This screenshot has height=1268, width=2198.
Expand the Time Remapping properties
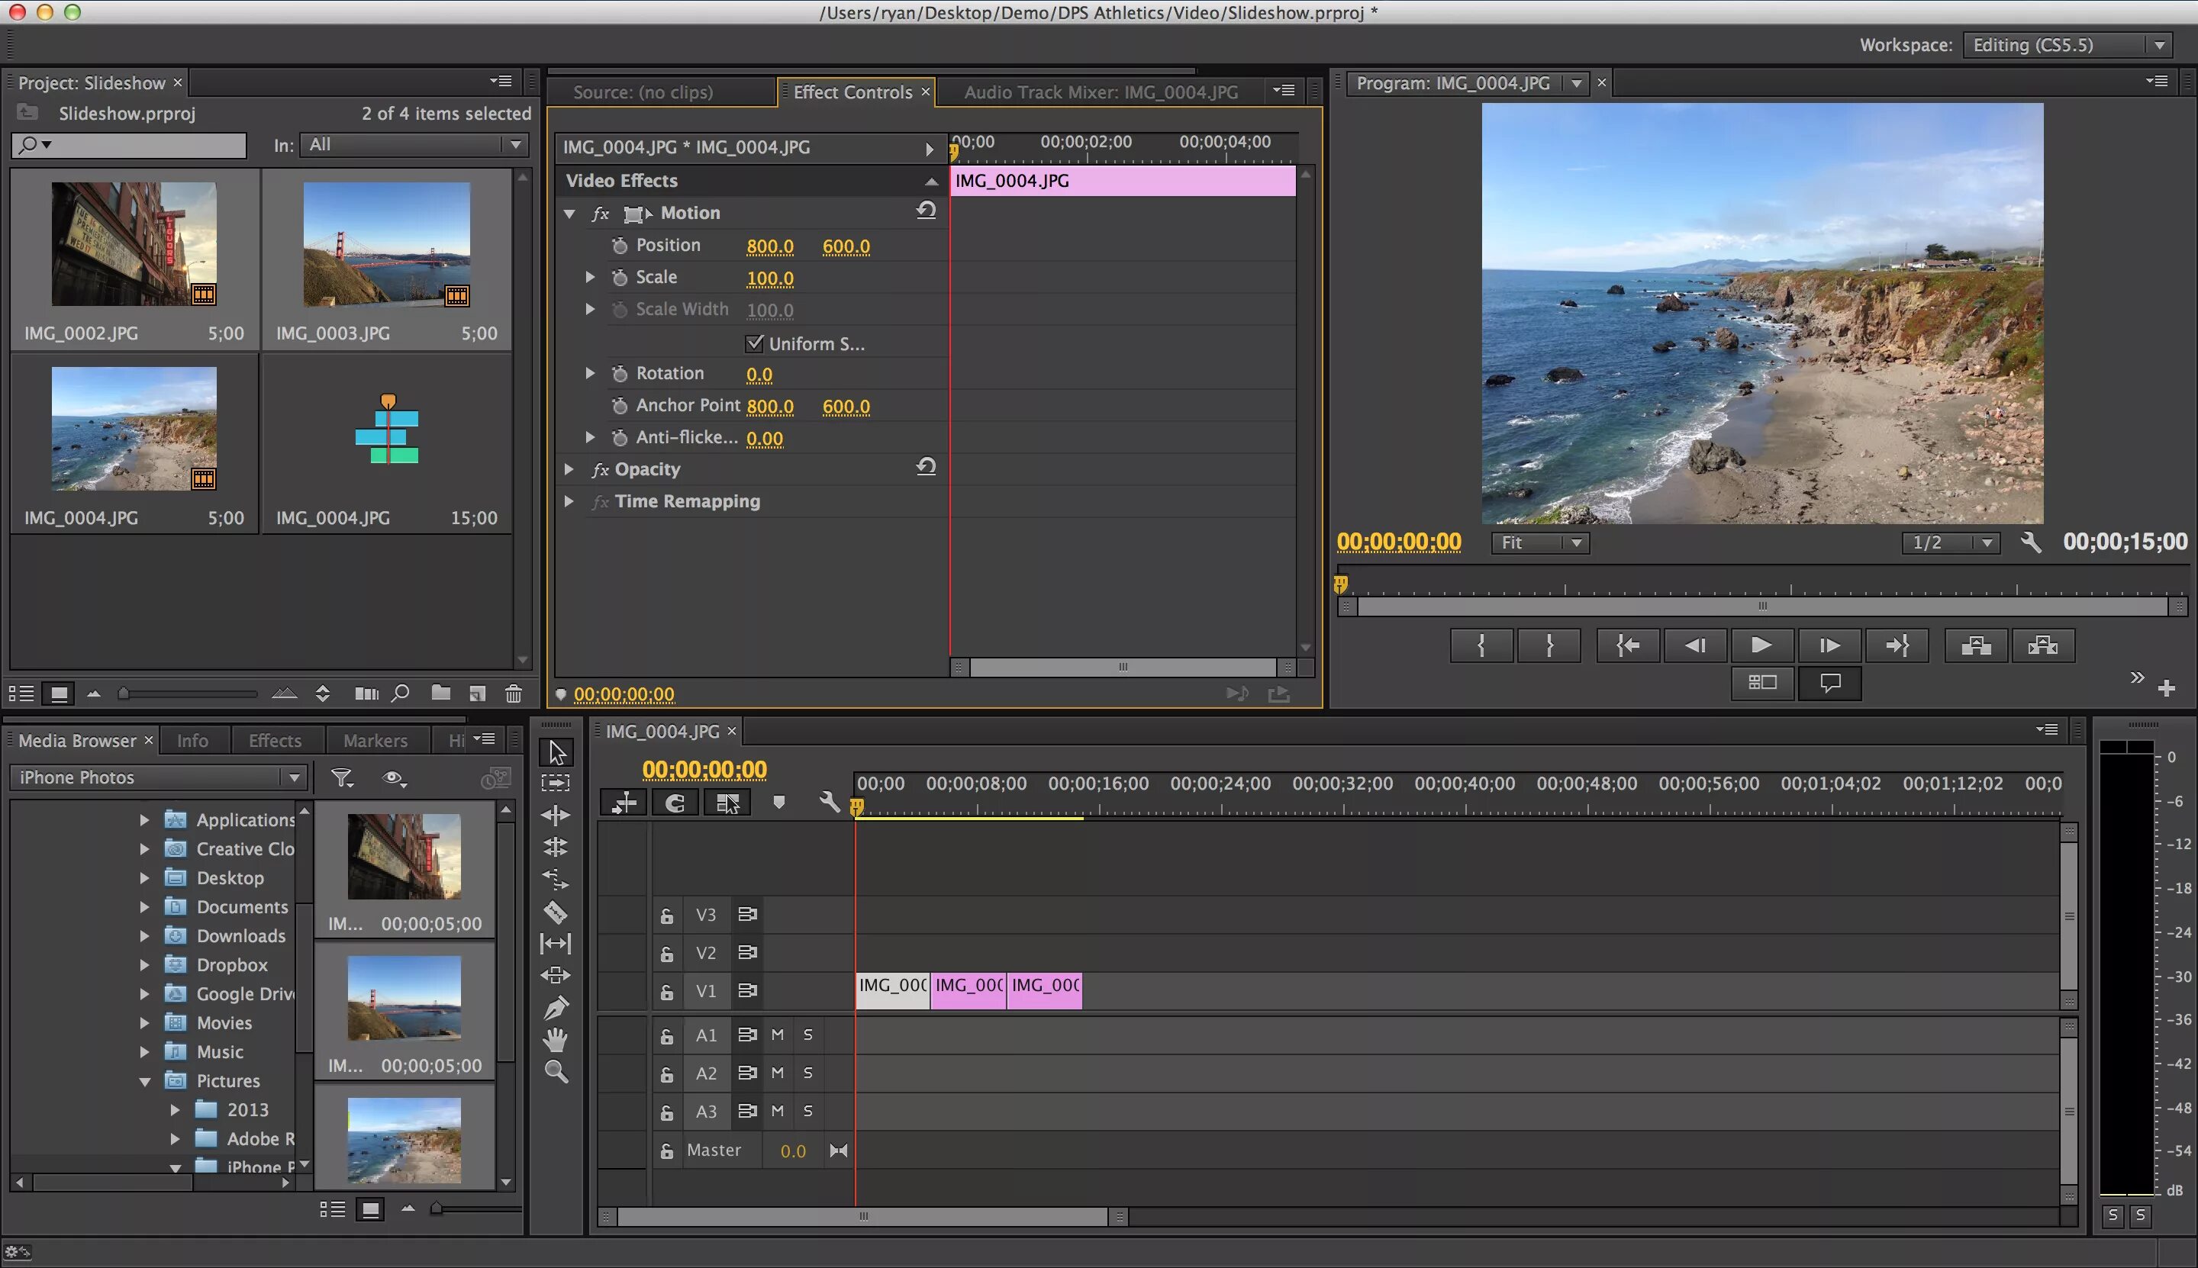coord(571,500)
